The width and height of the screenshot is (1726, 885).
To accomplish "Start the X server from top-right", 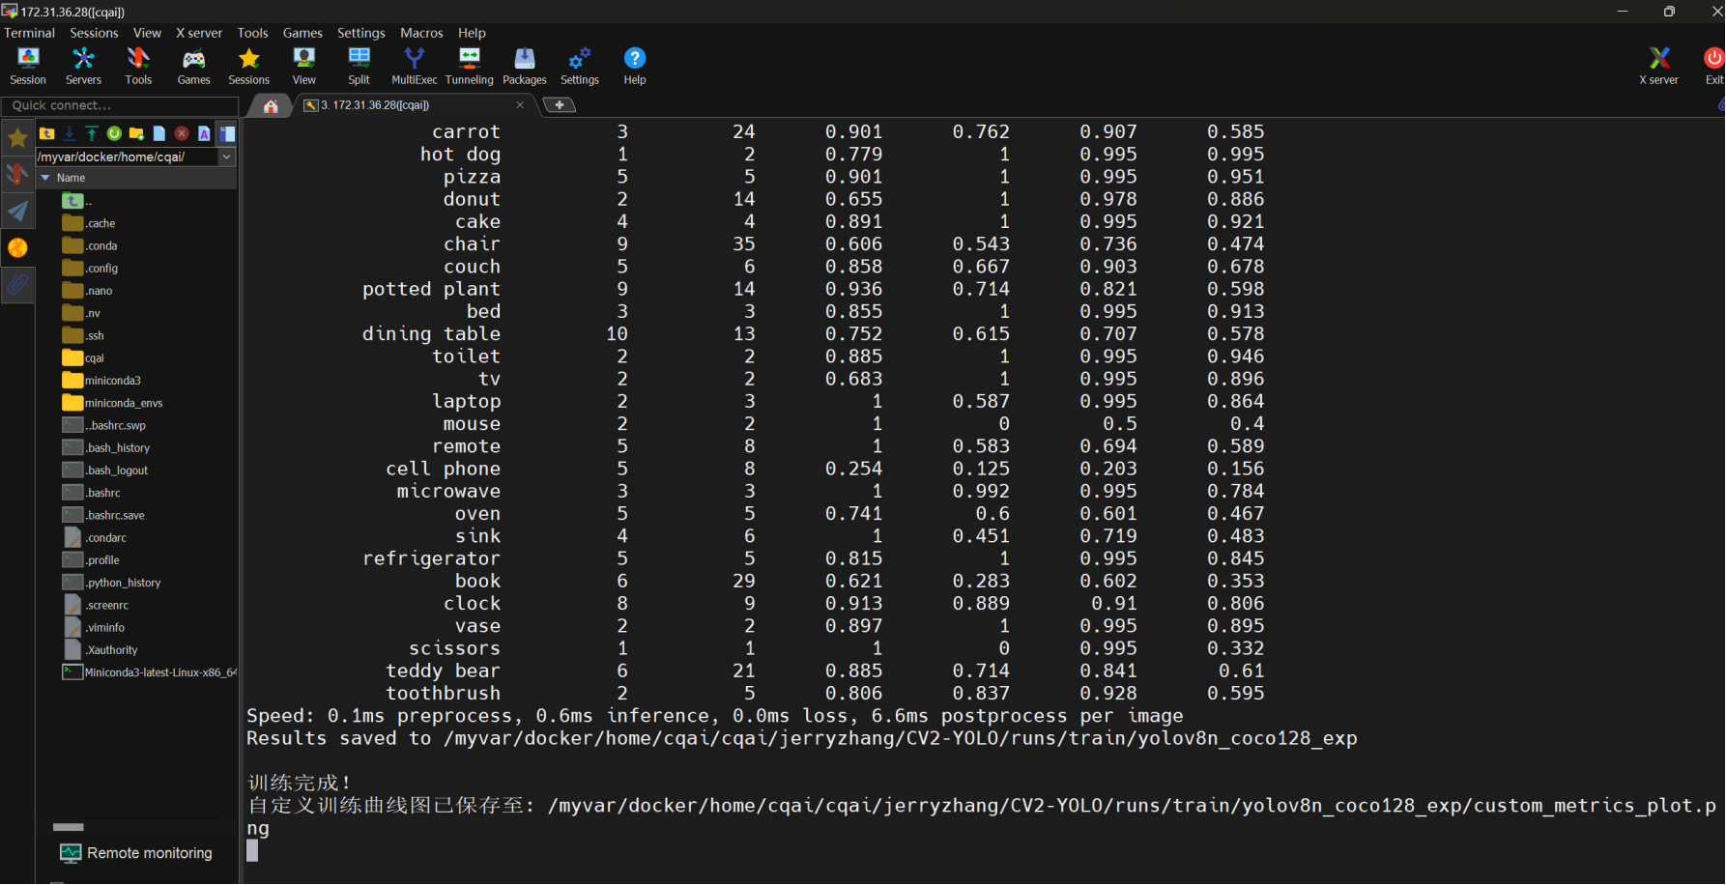I will (x=1658, y=66).
